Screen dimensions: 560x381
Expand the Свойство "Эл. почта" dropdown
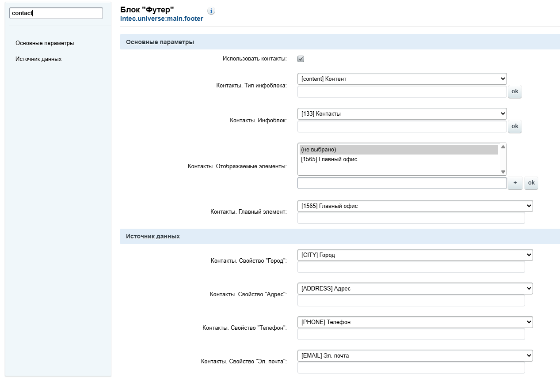coord(415,355)
